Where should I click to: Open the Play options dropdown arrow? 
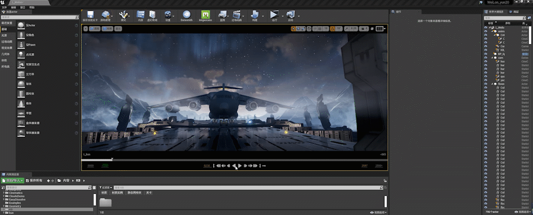point(282,16)
